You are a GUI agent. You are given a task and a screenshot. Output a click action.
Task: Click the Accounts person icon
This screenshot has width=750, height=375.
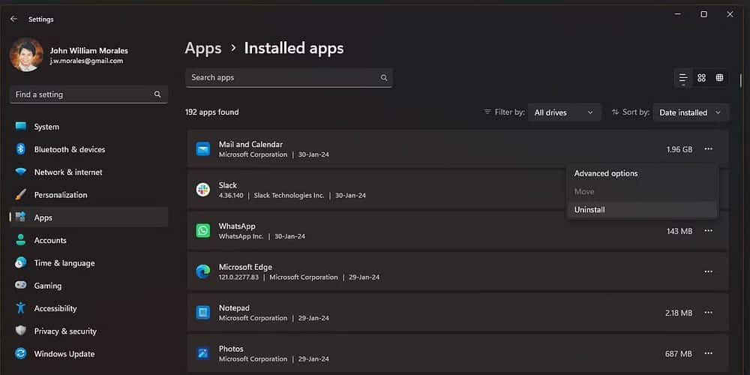click(x=20, y=240)
